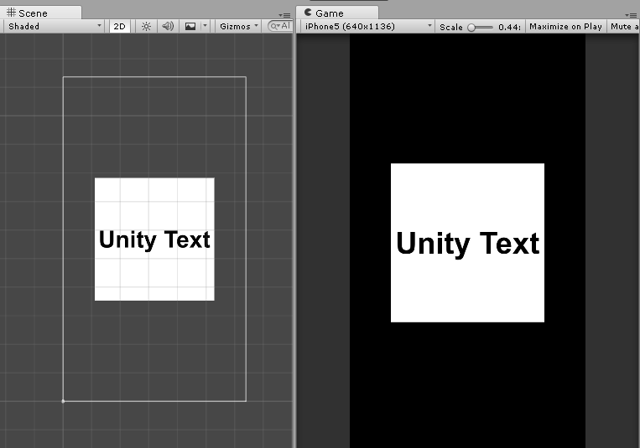
Task: Toggle scene audio speaker icon
Action: coord(168,27)
